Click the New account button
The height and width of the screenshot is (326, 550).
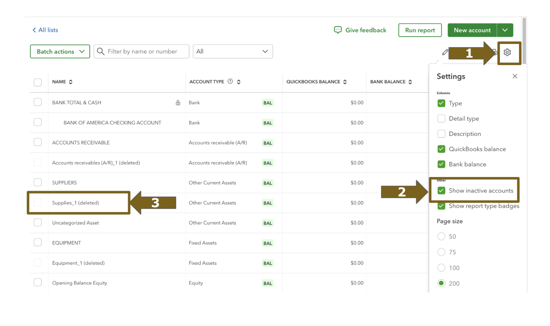coord(472,30)
